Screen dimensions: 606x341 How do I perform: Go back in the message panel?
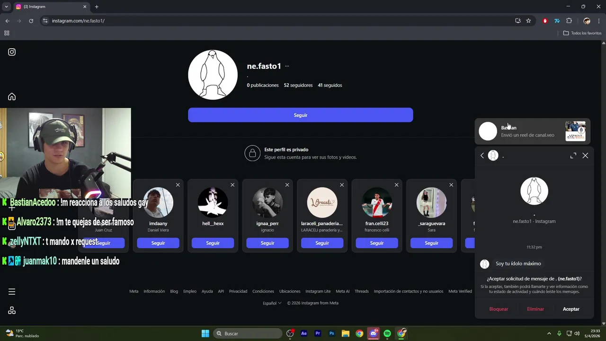point(482,155)
